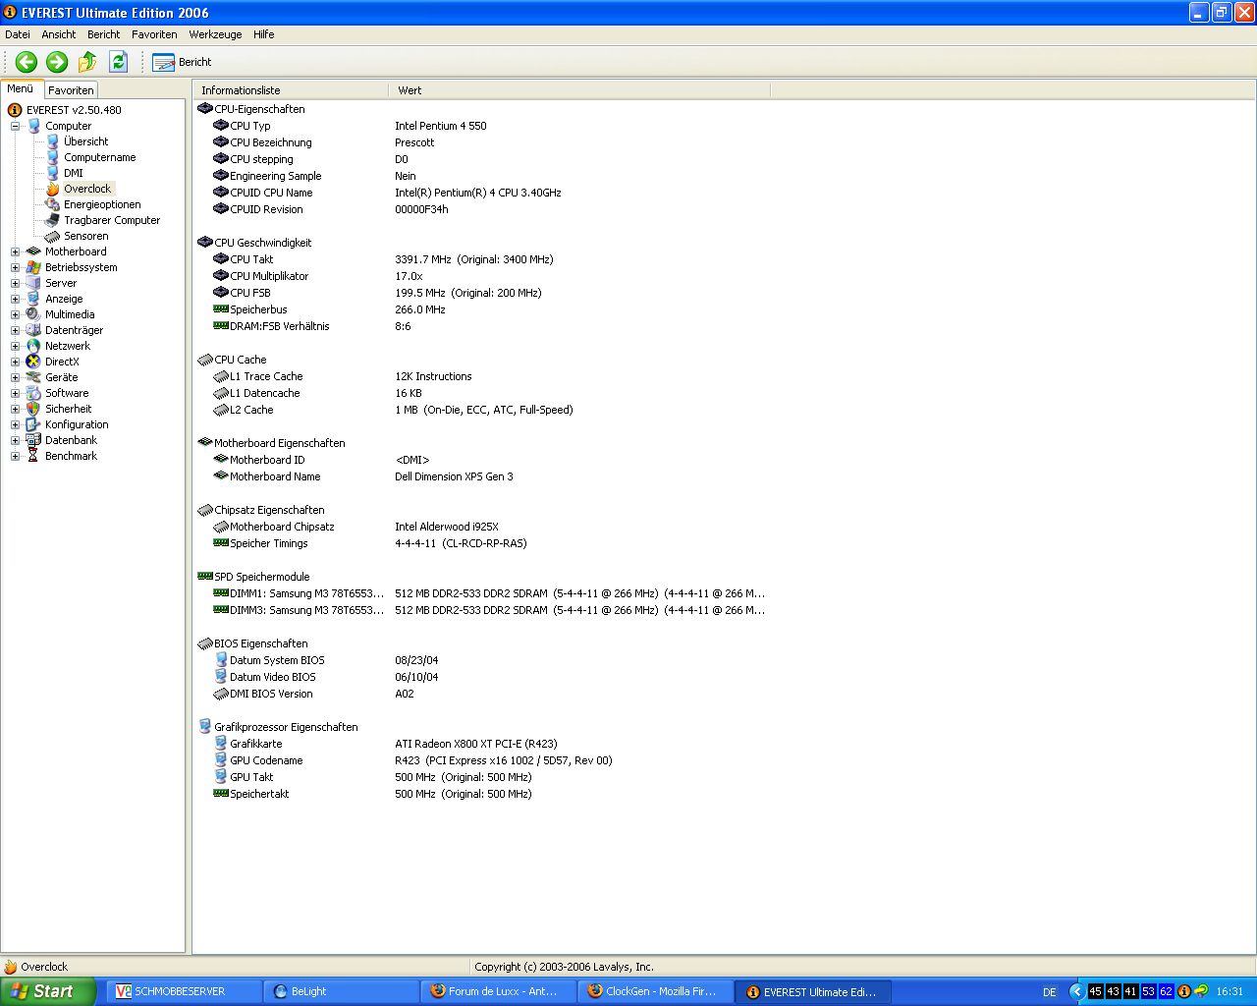Click the Sicherheit shield icon
The image size is (1257, 1006).
pos(33,409)
